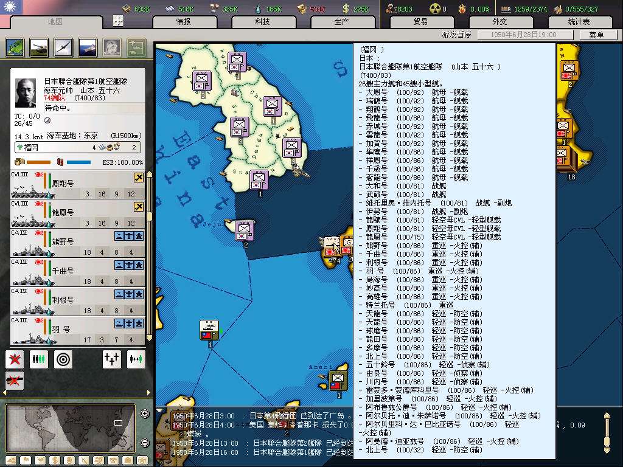Toggle the collapse arrows button beside 地图 tab

118,21
